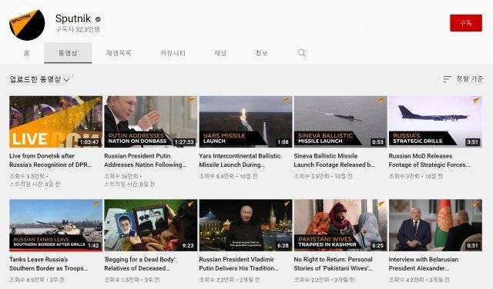This screenshot has height=289, width=493.
Task: Open the Putin Addresses Nation thumbnail
Action: pos(151,121)
